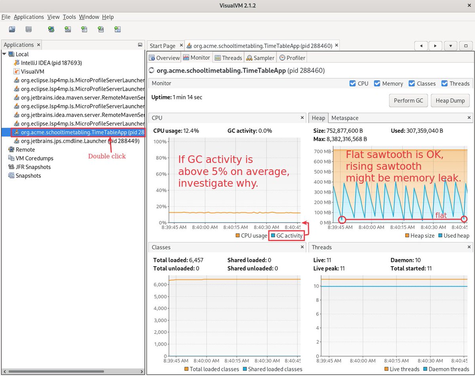This screenshot has width=475, height=376.
Task: Open the Help menu
Action: coord(108,17)
